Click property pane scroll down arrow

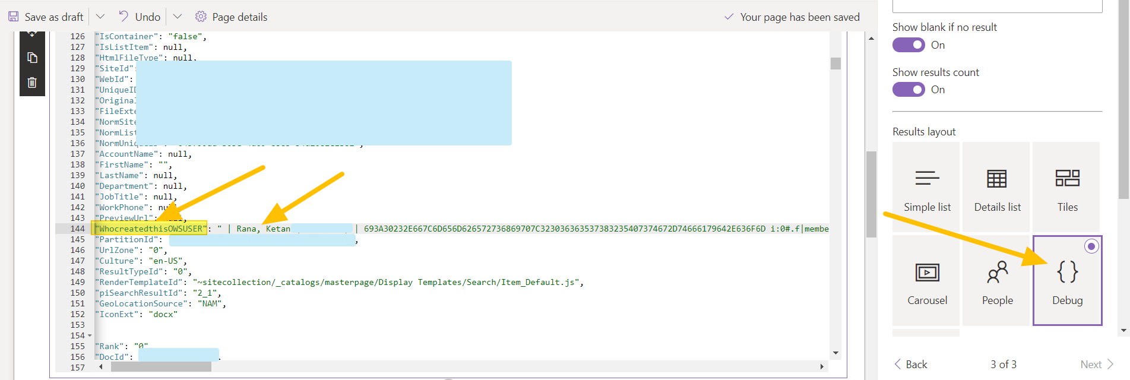tap(1123, 331)
